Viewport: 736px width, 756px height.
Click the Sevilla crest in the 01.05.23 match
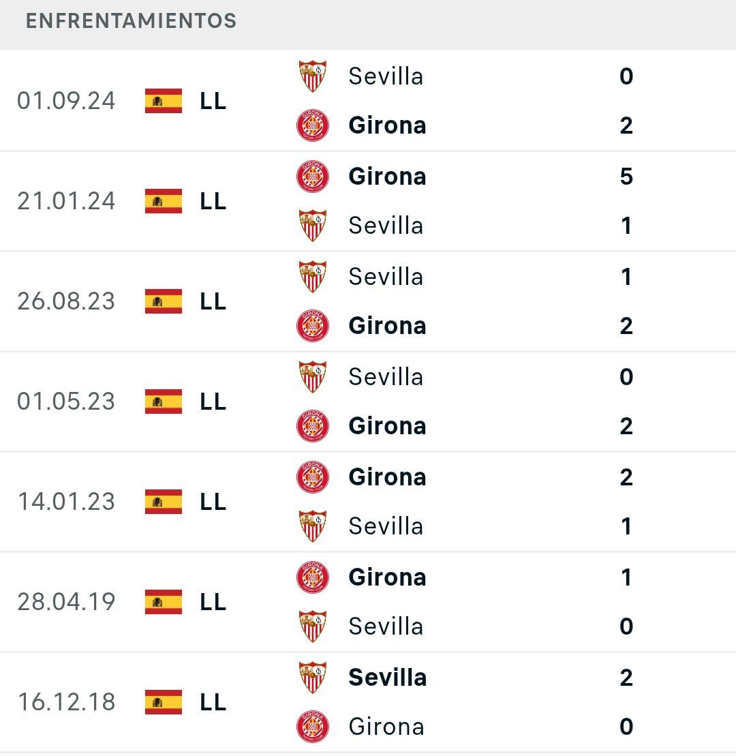[x=312, y=376]
